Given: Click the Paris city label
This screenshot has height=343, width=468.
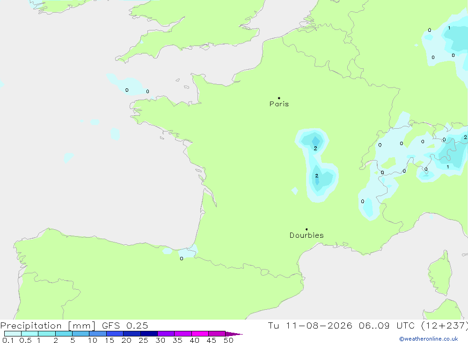Looking at the screenshot, I should click(279, 104).
